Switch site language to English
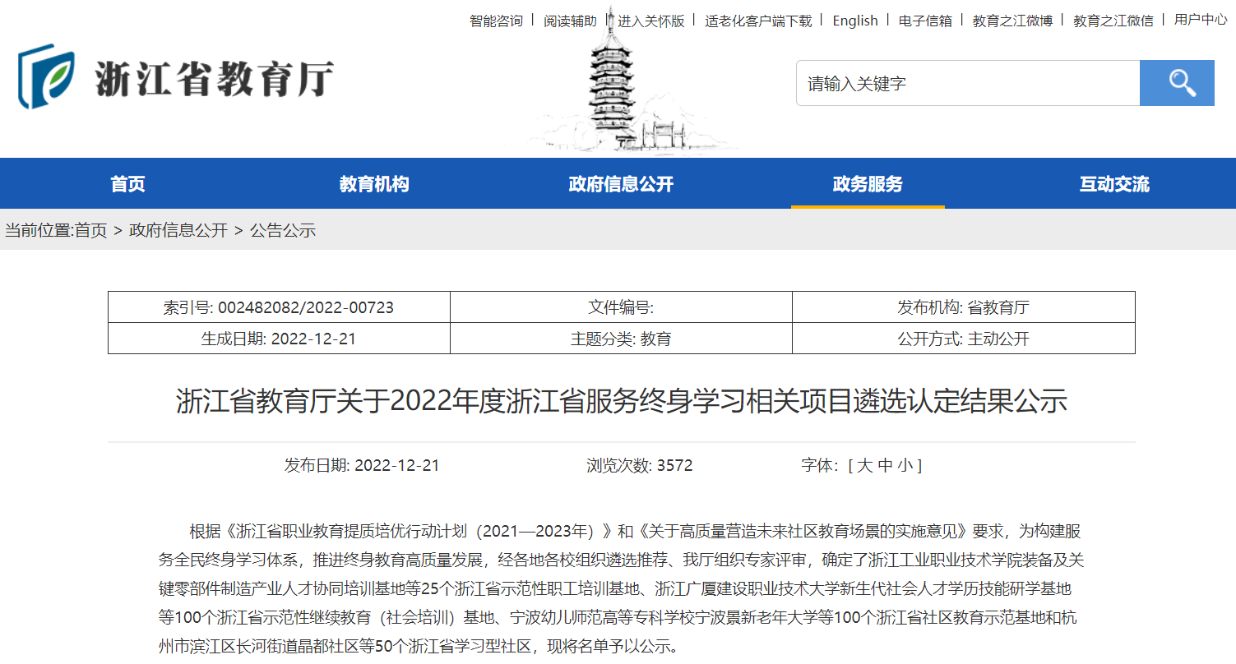The width and height of the screenshot is (1236, 664). [x=855, y=21]
